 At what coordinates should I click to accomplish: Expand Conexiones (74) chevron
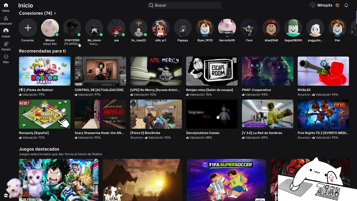point(55,13)
